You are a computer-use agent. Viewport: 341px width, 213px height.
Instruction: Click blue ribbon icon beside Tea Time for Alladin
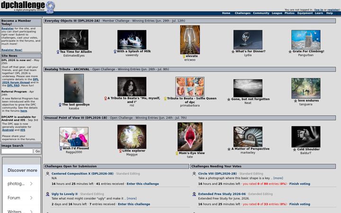click(x=58, y=52)
